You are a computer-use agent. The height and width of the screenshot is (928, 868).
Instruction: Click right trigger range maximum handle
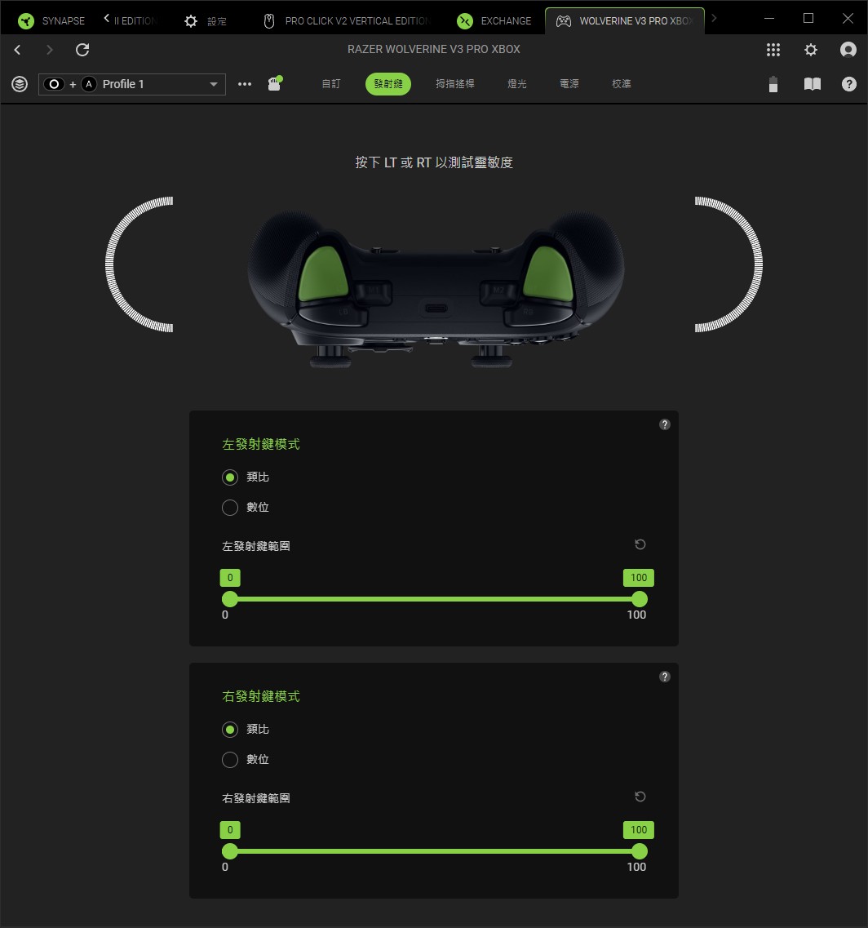click(639, 851)
